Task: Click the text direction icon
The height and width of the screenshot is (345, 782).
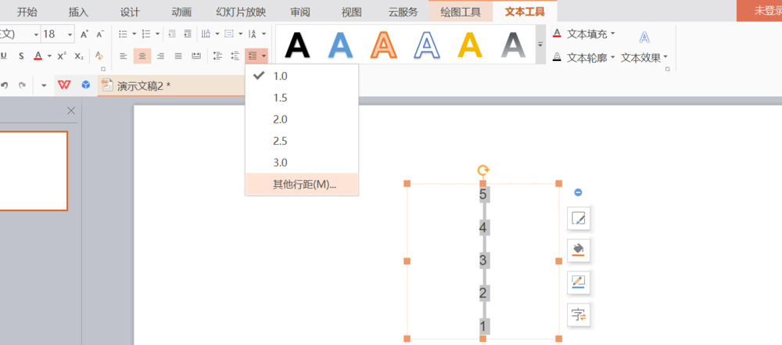Action: click(x=206, y=34)
